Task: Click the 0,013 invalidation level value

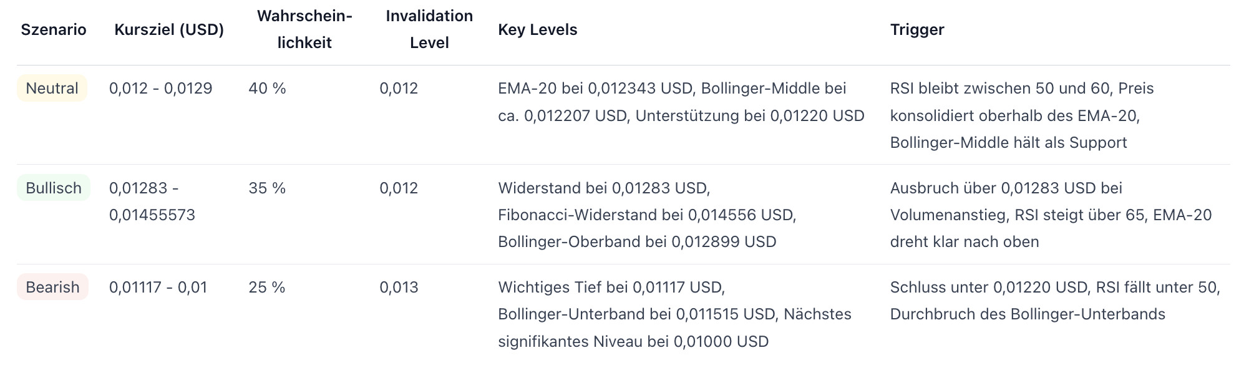Action: pyautogui.click(x=399, y=287)
